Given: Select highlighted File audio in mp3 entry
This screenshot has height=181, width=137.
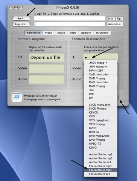Looking at the screenshot, I should (100, 170).
